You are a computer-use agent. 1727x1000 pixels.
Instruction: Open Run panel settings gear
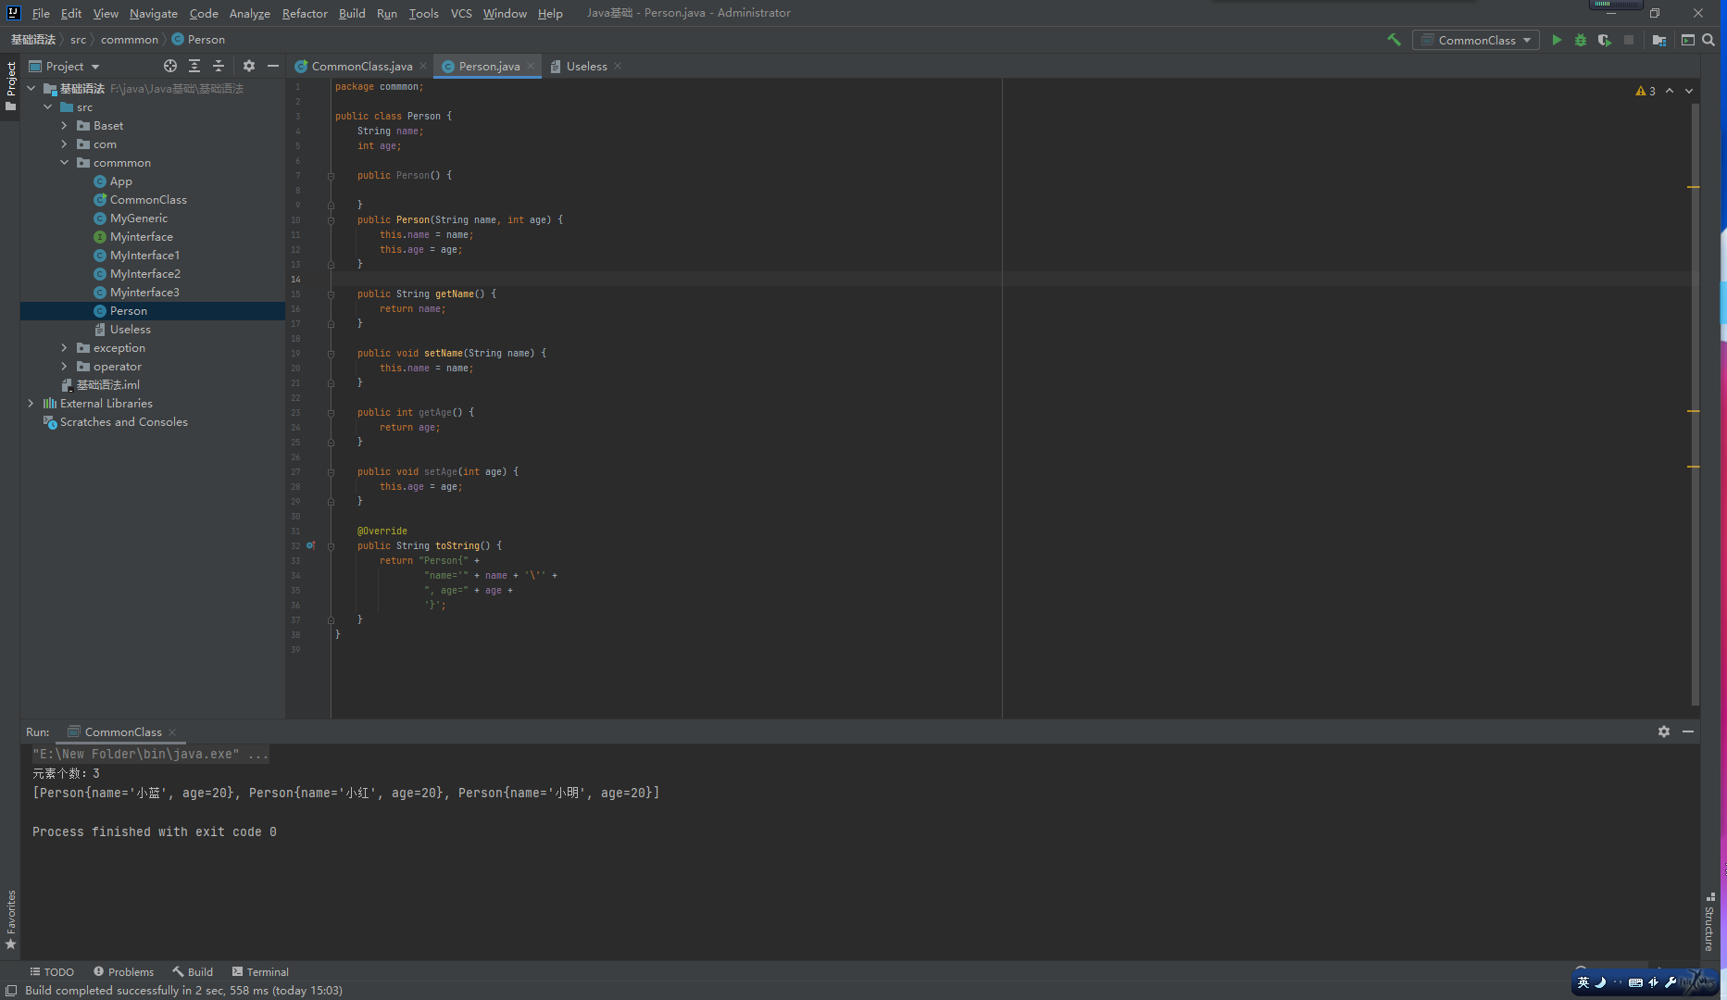1664,731
